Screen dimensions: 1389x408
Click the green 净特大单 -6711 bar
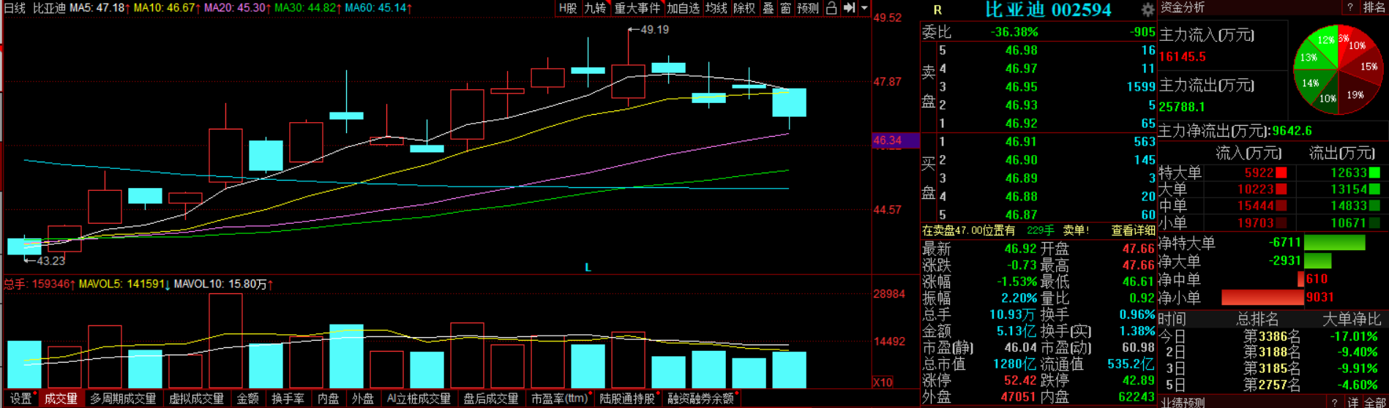(x=1334, y=243)
